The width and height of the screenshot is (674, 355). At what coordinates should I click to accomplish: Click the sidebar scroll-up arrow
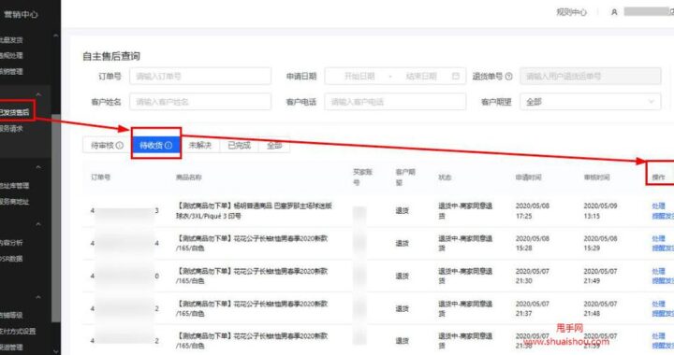point(55,36)
